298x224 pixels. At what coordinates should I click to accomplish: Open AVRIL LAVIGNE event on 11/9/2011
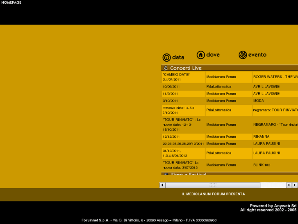266,94
